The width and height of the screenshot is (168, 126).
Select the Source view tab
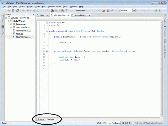click(x=41, y=119)
